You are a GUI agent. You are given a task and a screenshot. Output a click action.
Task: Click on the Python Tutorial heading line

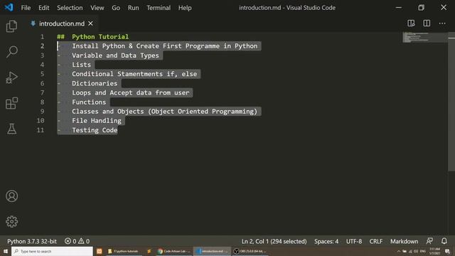pos(93,36)
